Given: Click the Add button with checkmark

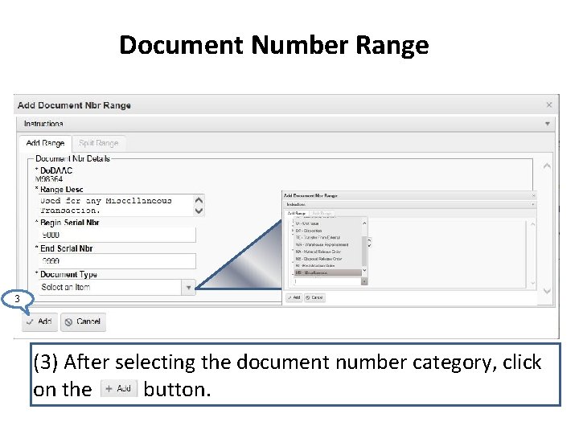Looking at the screenshot, I should click(39, 321).
